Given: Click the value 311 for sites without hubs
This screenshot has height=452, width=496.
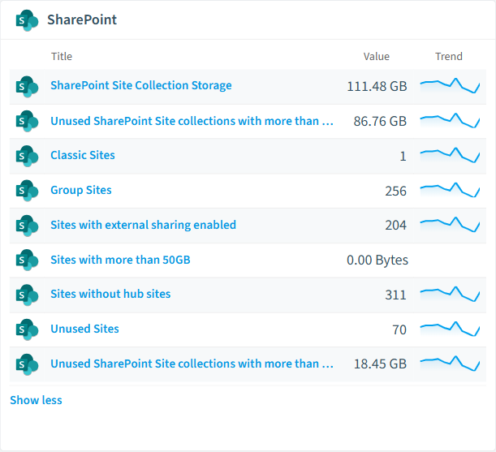Looking at the screenshot, I should tap(395, 295).
